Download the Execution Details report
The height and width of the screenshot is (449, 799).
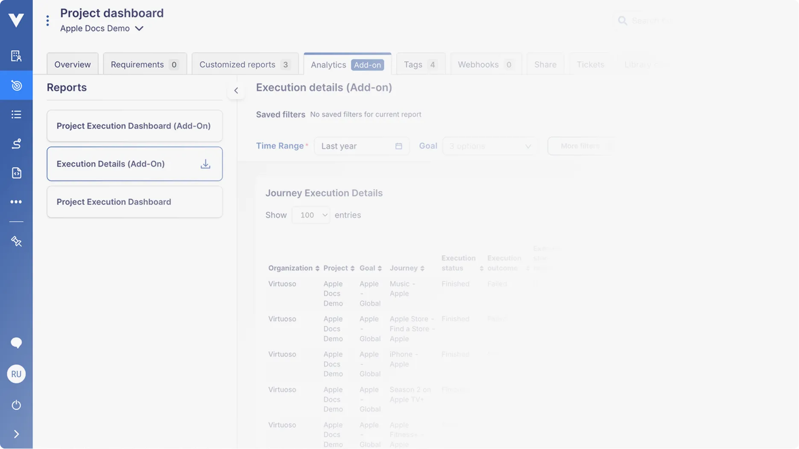205,164
